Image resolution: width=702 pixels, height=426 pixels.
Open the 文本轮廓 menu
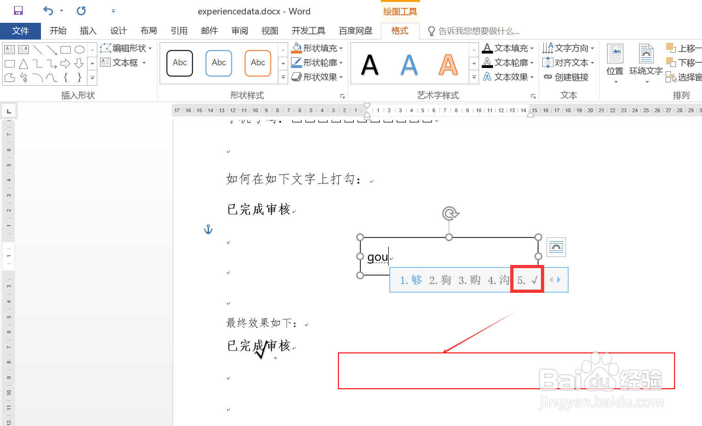click(x=508, y=62)
